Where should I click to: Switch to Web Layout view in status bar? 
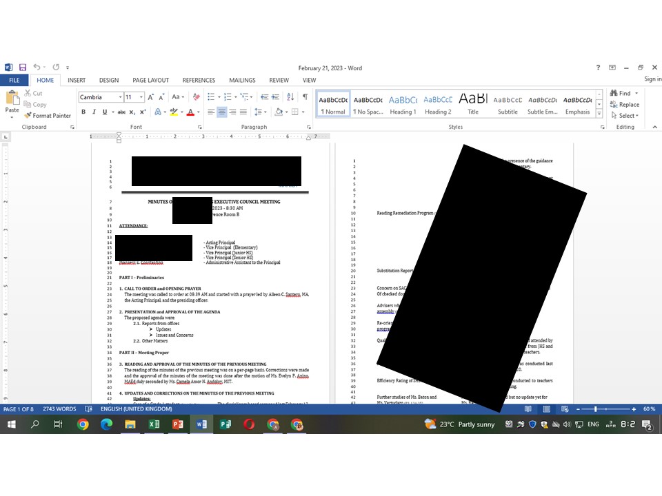pyautogui.click(x=565, y=409)
